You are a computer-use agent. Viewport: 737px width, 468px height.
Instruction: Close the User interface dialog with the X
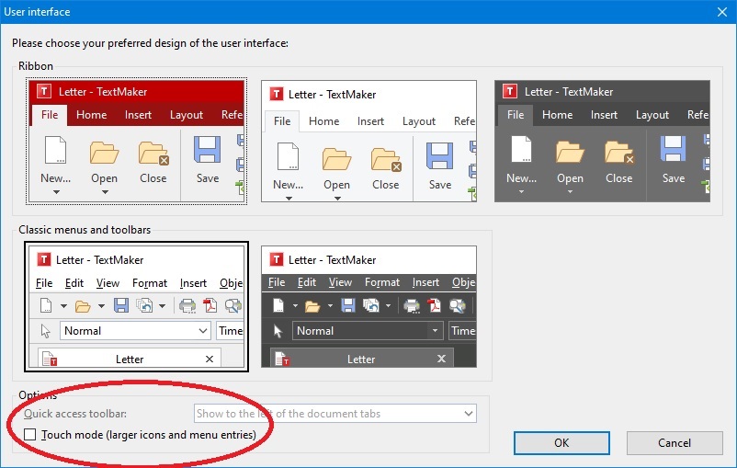tap(720, 12)
